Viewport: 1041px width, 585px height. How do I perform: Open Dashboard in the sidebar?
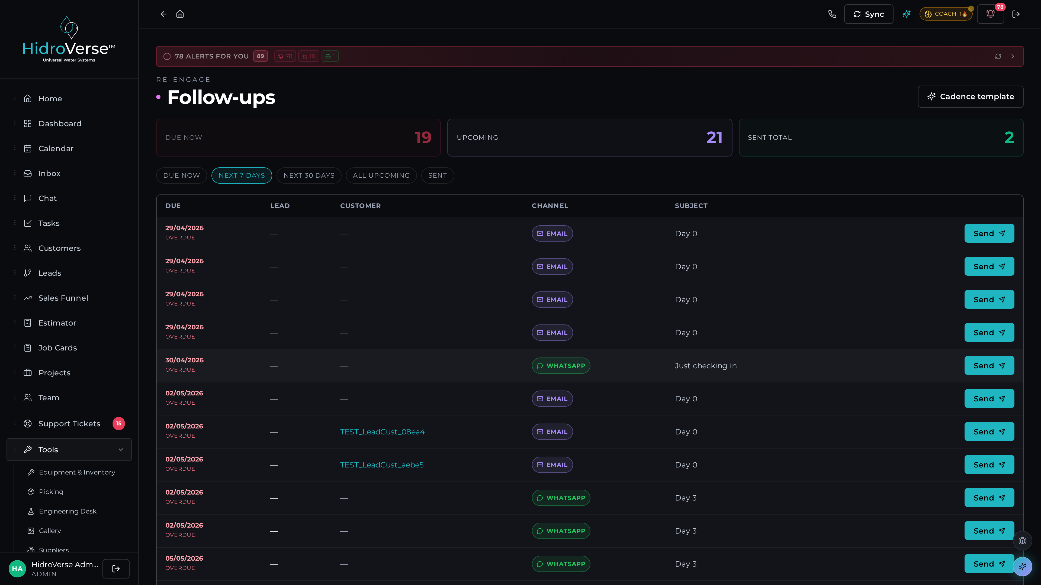coord(69,123)
